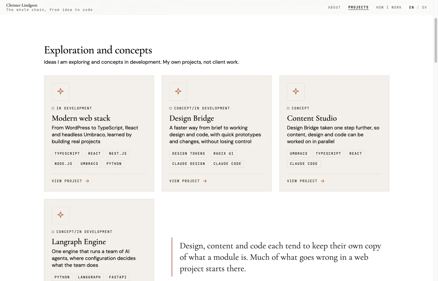This screenshot has height=281, width=438.
Task: Open the Langraph Engine heading
Action: (x=79, y=242)
